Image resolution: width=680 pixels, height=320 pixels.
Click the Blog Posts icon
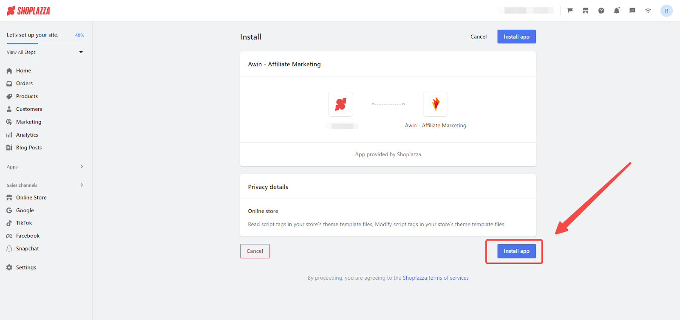click(x=9, y=148)
